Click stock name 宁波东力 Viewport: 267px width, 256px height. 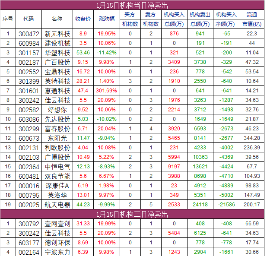[x=57, y=253]
